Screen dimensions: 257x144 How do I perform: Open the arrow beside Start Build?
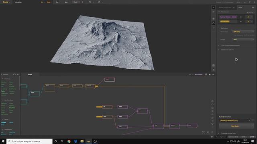coord(253,126)
